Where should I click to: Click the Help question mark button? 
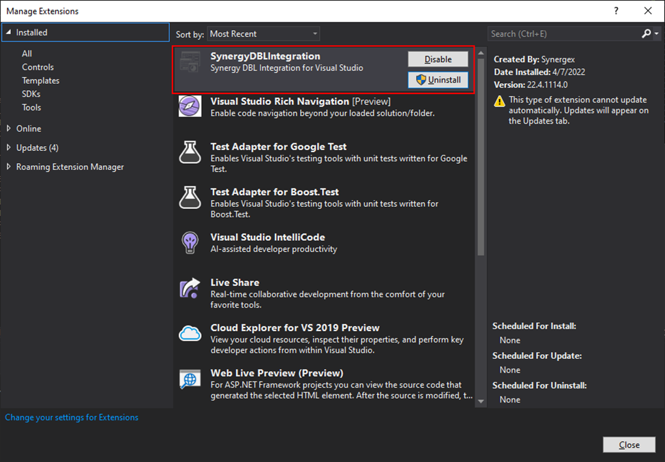(616, 11)
